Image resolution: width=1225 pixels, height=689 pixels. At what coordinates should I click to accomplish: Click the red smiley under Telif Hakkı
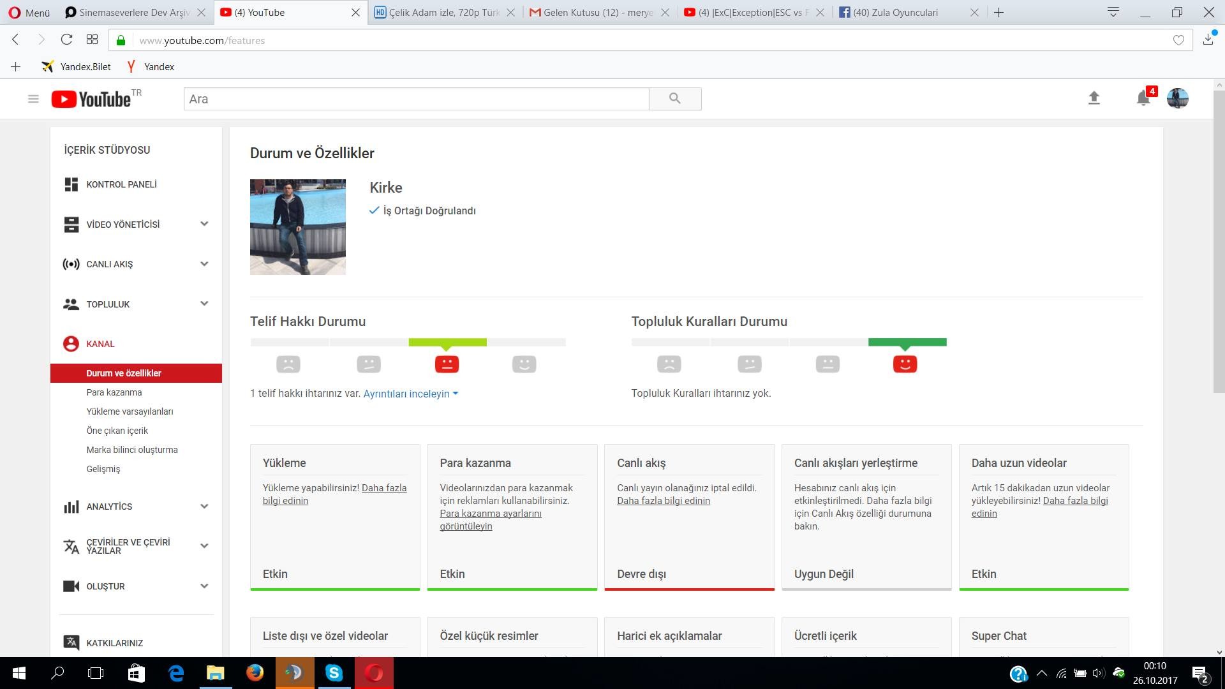point(447,364)
